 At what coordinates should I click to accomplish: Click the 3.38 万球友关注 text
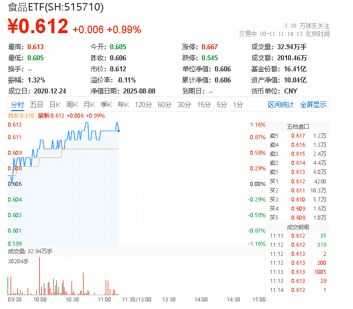point(307,26)
